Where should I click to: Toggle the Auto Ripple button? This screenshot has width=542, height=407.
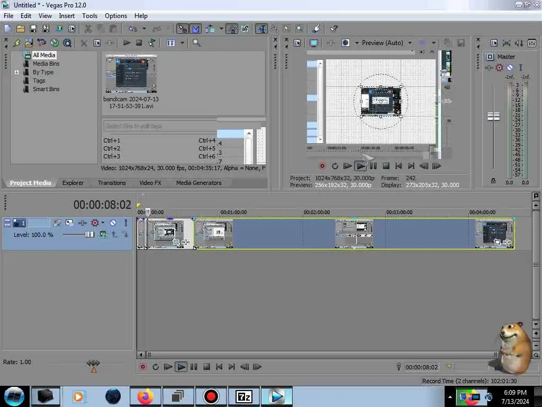click(210, 29)
